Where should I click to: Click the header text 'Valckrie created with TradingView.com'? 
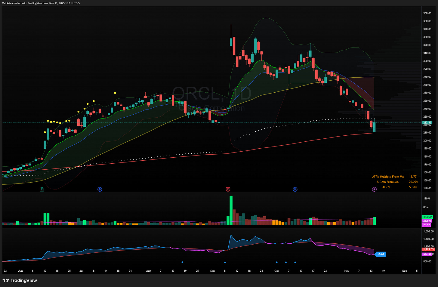click(x=25, y=3)
